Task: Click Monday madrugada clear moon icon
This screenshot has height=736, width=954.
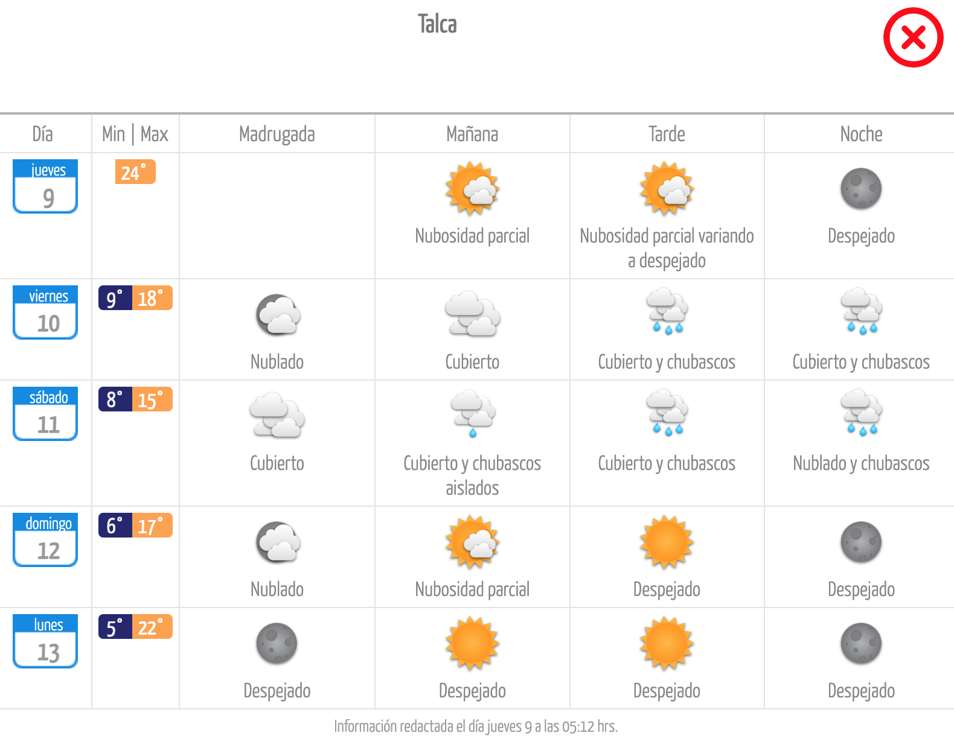Action: (x=277, y=643)
